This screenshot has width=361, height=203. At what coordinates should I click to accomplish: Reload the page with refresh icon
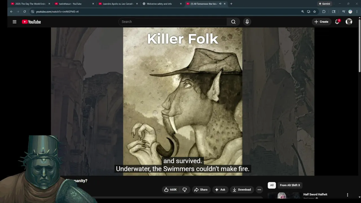click(25, 12)
